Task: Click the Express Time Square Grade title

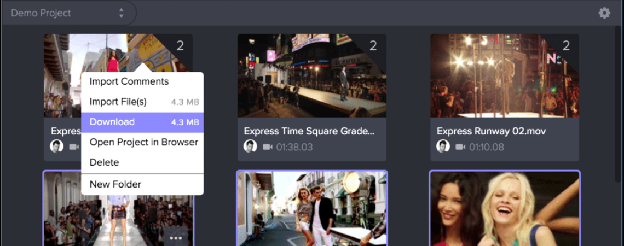Action: [x=309, y=131]
